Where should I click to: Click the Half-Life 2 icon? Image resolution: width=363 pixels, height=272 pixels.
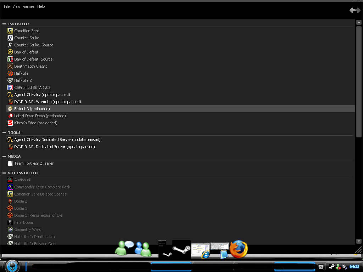click(x=10, y=80)
